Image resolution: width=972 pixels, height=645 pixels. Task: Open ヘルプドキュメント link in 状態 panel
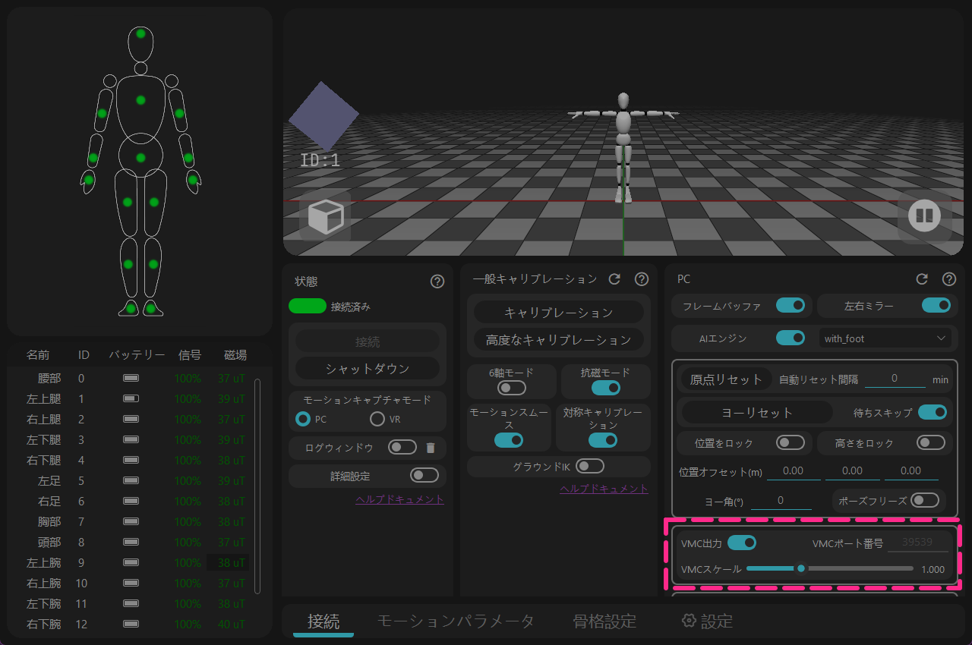click(399, 499)
